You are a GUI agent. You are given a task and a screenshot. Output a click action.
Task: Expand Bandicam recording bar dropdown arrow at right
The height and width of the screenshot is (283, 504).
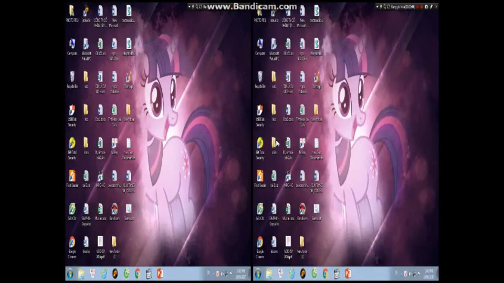tap(377, 6)
